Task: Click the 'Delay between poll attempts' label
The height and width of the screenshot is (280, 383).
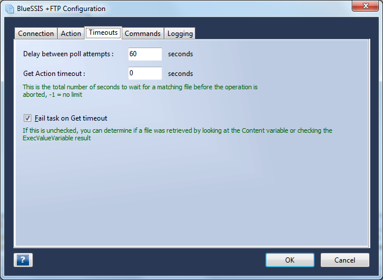Action: (x=68, y=54)
